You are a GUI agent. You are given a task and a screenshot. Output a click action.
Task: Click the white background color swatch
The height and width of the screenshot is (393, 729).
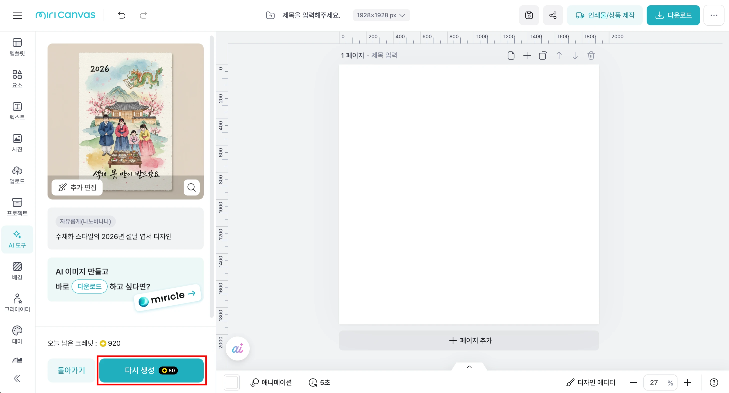click(231, 382)
